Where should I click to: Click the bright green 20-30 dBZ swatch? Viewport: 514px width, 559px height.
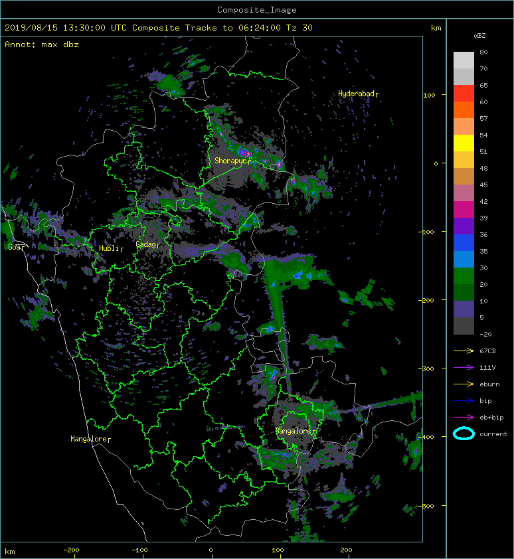point(464,276)
